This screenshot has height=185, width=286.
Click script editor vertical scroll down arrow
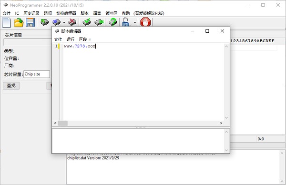click(x=226, y=118)
